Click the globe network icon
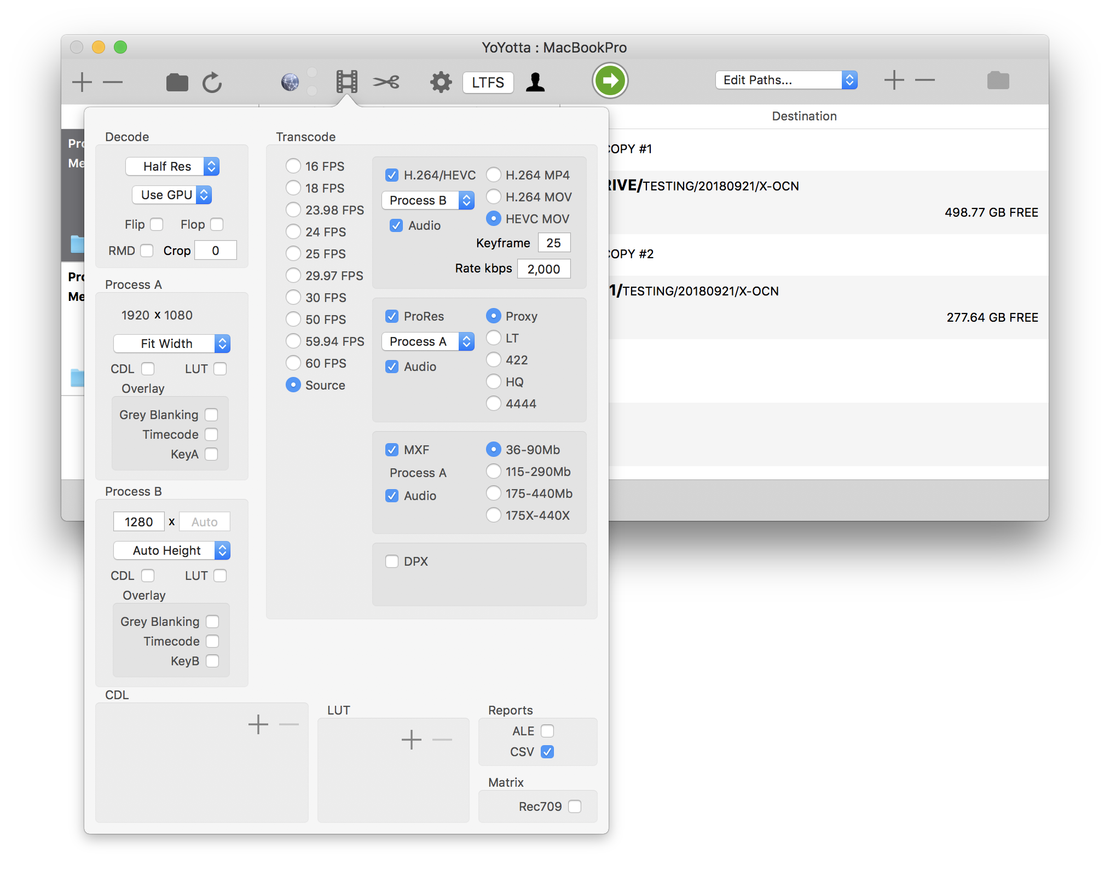This screenshot has width=1110, height=871. [290, 82]
